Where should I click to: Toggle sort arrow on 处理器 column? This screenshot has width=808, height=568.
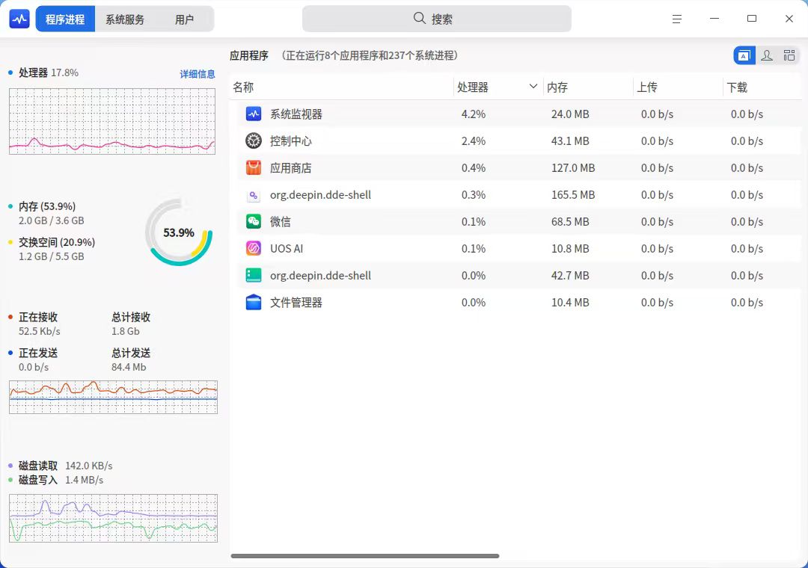[x=533, y=87]
